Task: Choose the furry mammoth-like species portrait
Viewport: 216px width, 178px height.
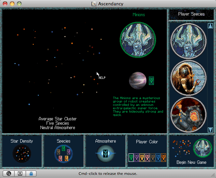Action: tap(188, 78)
